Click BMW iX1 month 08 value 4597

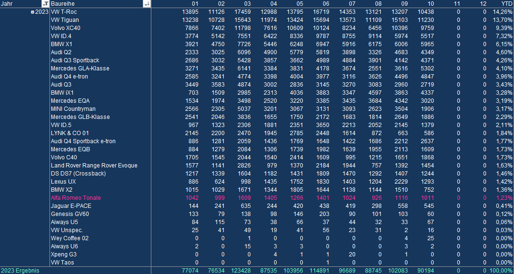click(375, 93)
